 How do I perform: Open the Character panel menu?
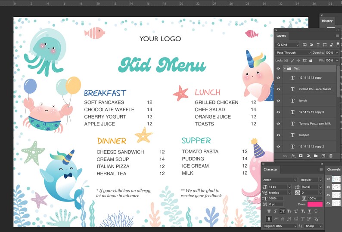pos(321,169)
